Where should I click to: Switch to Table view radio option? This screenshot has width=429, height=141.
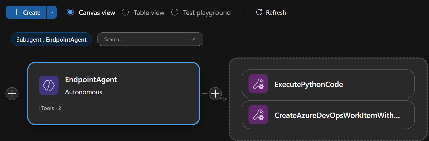125,12
